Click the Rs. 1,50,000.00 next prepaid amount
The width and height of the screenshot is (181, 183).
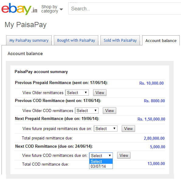(151, 119)
